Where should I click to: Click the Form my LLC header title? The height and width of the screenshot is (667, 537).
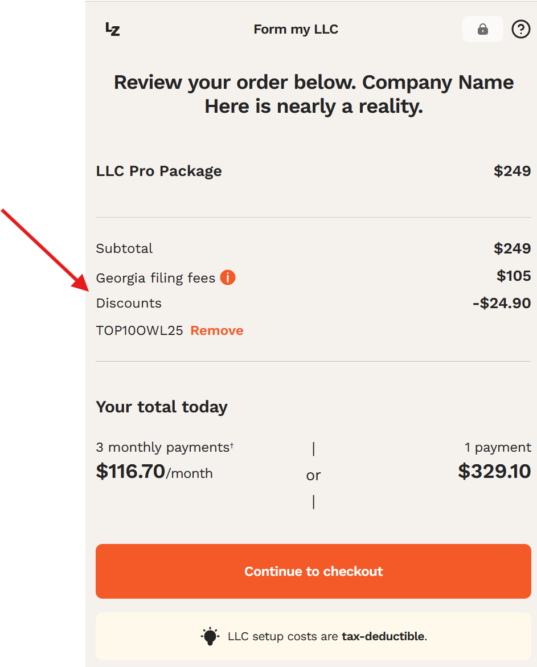click(x=296, y=29)
